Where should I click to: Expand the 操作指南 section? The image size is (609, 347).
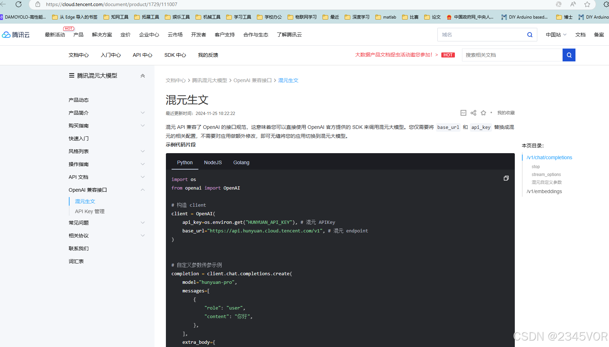click(x=143, y=164)
